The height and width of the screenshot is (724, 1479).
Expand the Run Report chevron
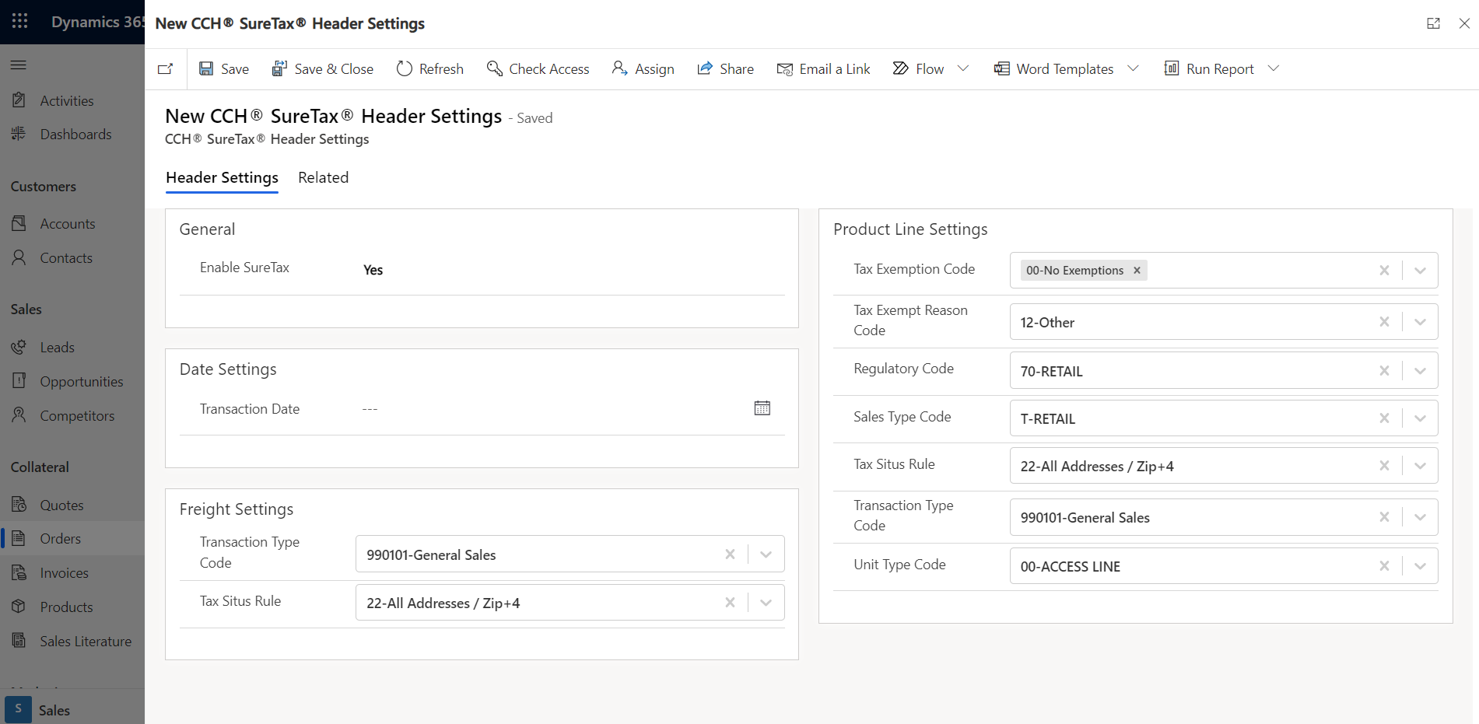1274,68
